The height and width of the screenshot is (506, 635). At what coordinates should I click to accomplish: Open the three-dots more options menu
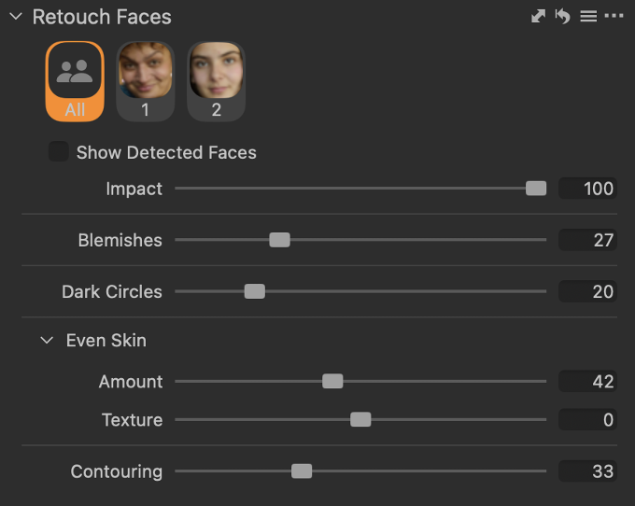click(x=614, y=16)
